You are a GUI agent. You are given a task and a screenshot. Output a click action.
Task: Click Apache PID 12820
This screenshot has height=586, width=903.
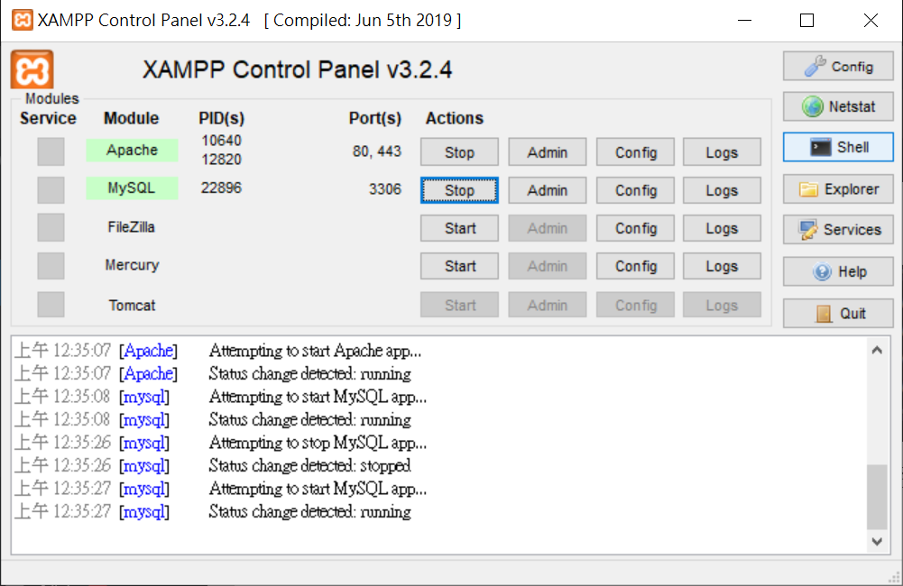(221, 160)
